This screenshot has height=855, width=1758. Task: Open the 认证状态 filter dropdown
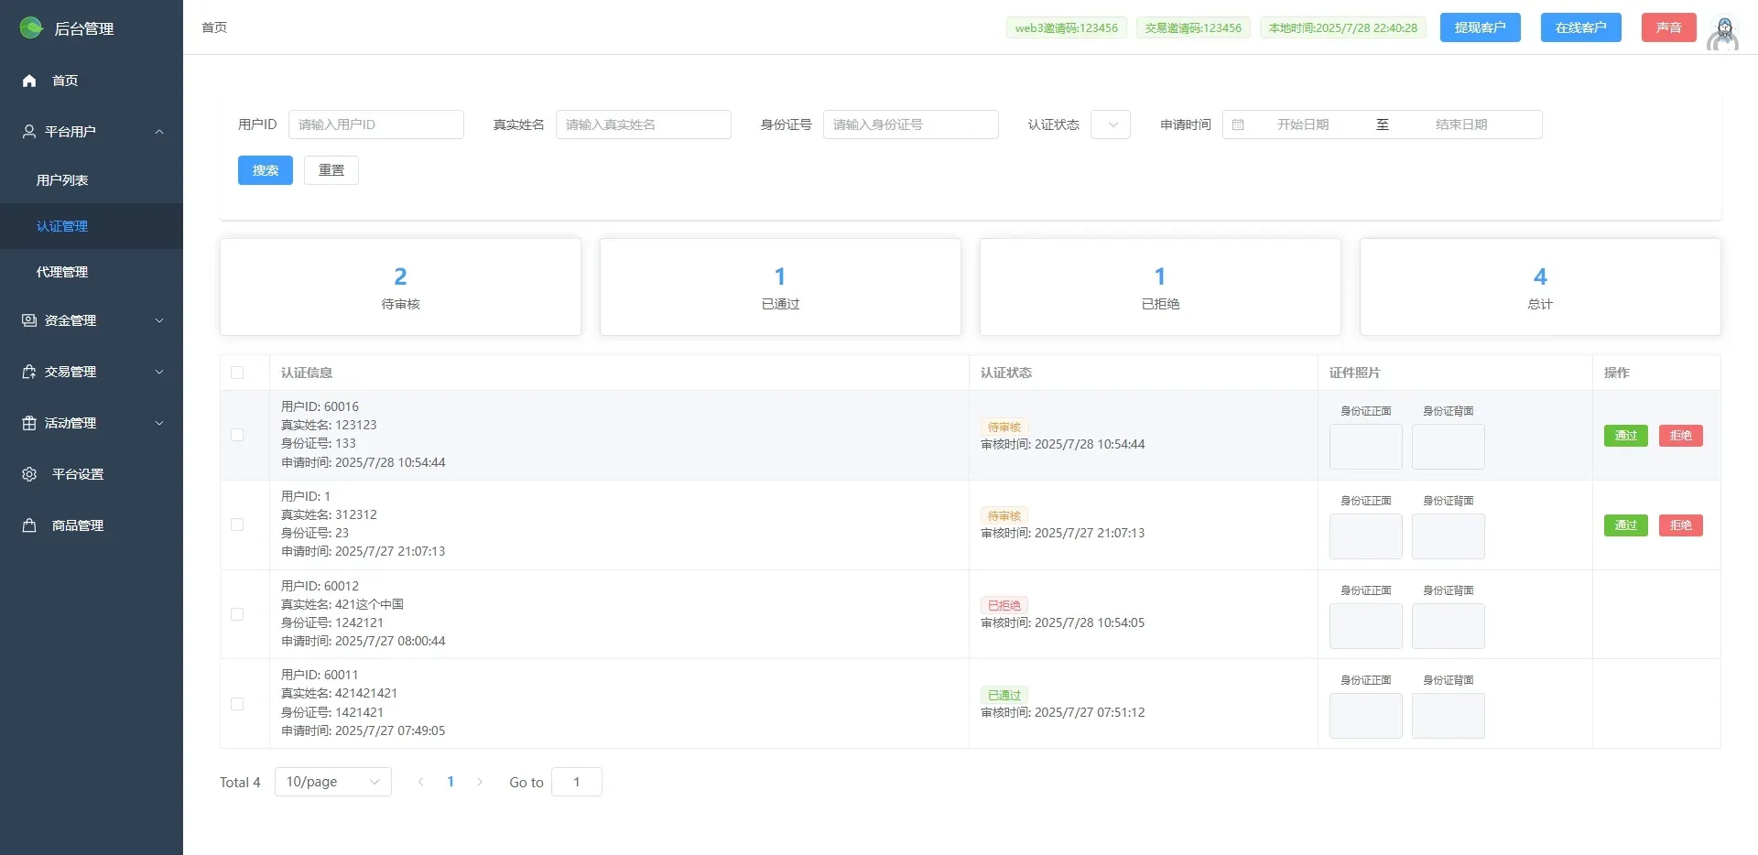tap(1111, 124)
